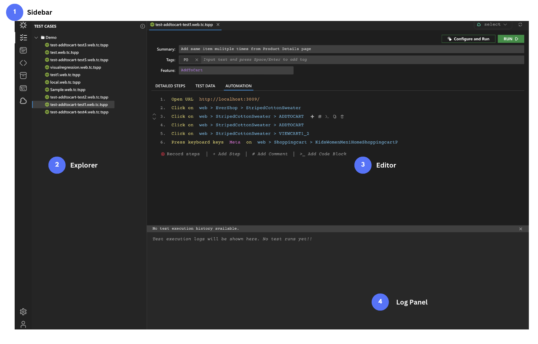Screen dimensions: 538x344
Task: Collapse the Test Cases explorer panel
Action: tap(142, 26)
